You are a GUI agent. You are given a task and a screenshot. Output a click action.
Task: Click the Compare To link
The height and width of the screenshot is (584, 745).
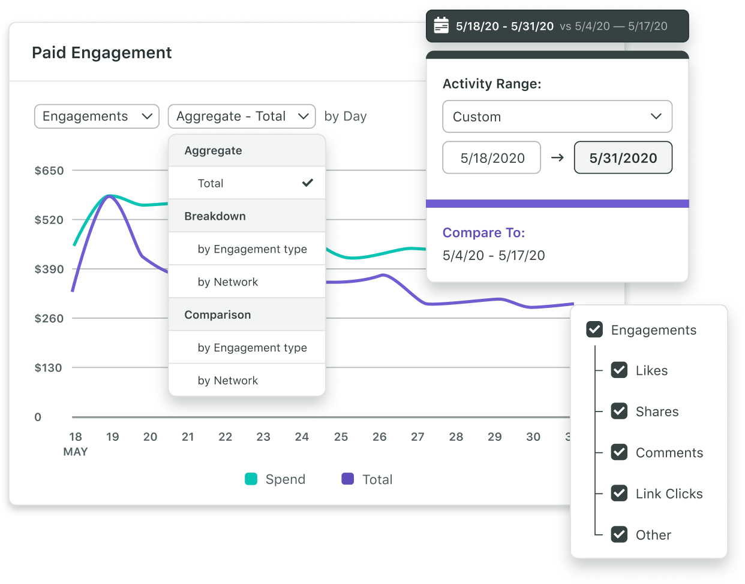pyautogui.click(x=483, y=232)
